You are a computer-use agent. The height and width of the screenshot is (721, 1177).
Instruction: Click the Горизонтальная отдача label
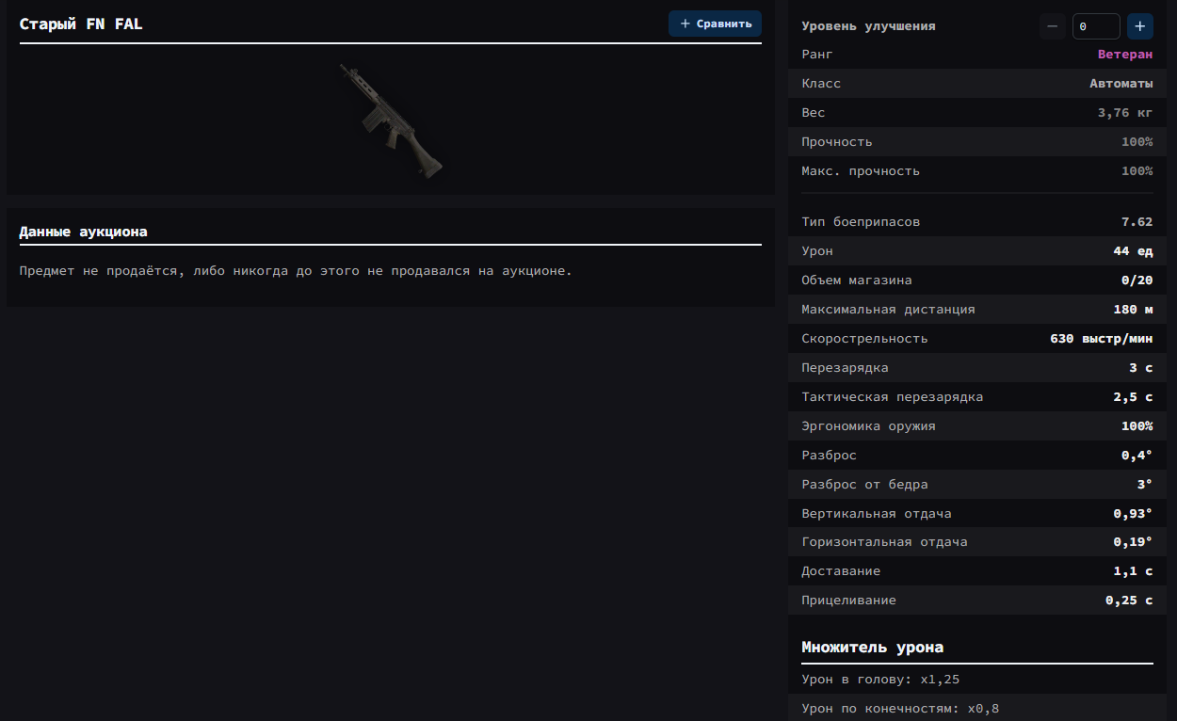(x=884, y=543)
